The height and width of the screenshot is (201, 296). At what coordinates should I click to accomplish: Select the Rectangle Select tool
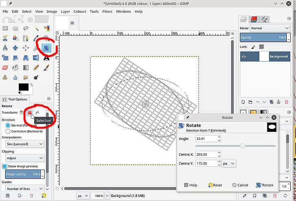5,28
